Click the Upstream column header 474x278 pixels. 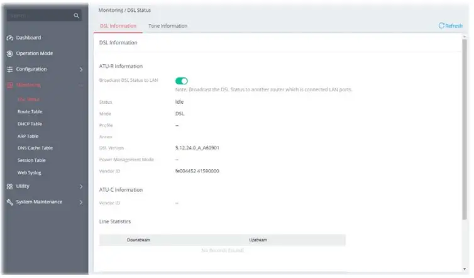pyautogui.click(x=258, y=240)
